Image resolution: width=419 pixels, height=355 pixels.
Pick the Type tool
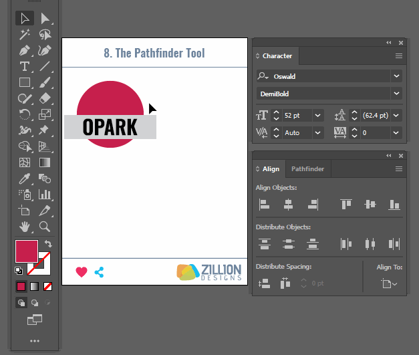[25, 66]
